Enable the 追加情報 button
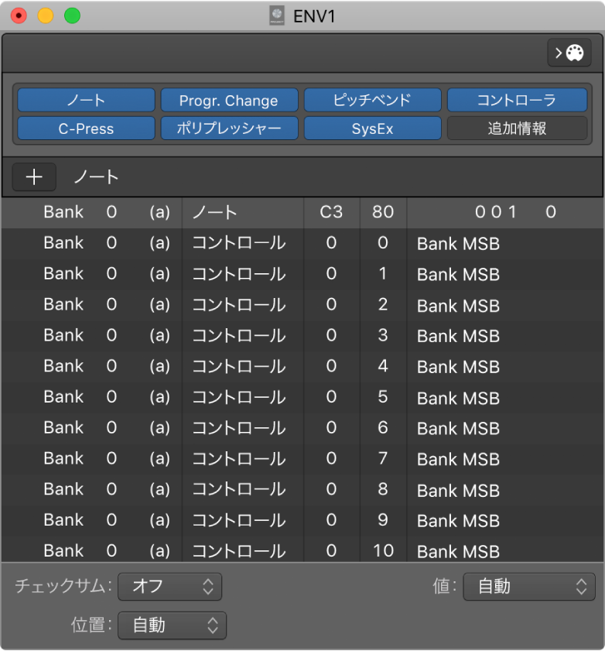 [x=517, y=128]
